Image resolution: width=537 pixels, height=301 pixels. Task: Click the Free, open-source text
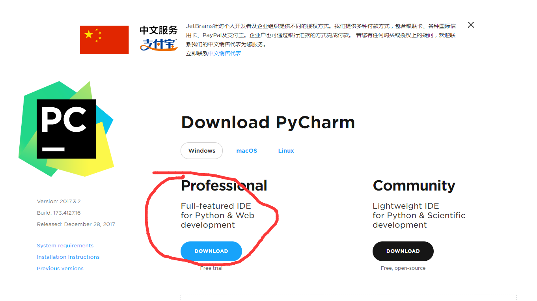point(403,268)
